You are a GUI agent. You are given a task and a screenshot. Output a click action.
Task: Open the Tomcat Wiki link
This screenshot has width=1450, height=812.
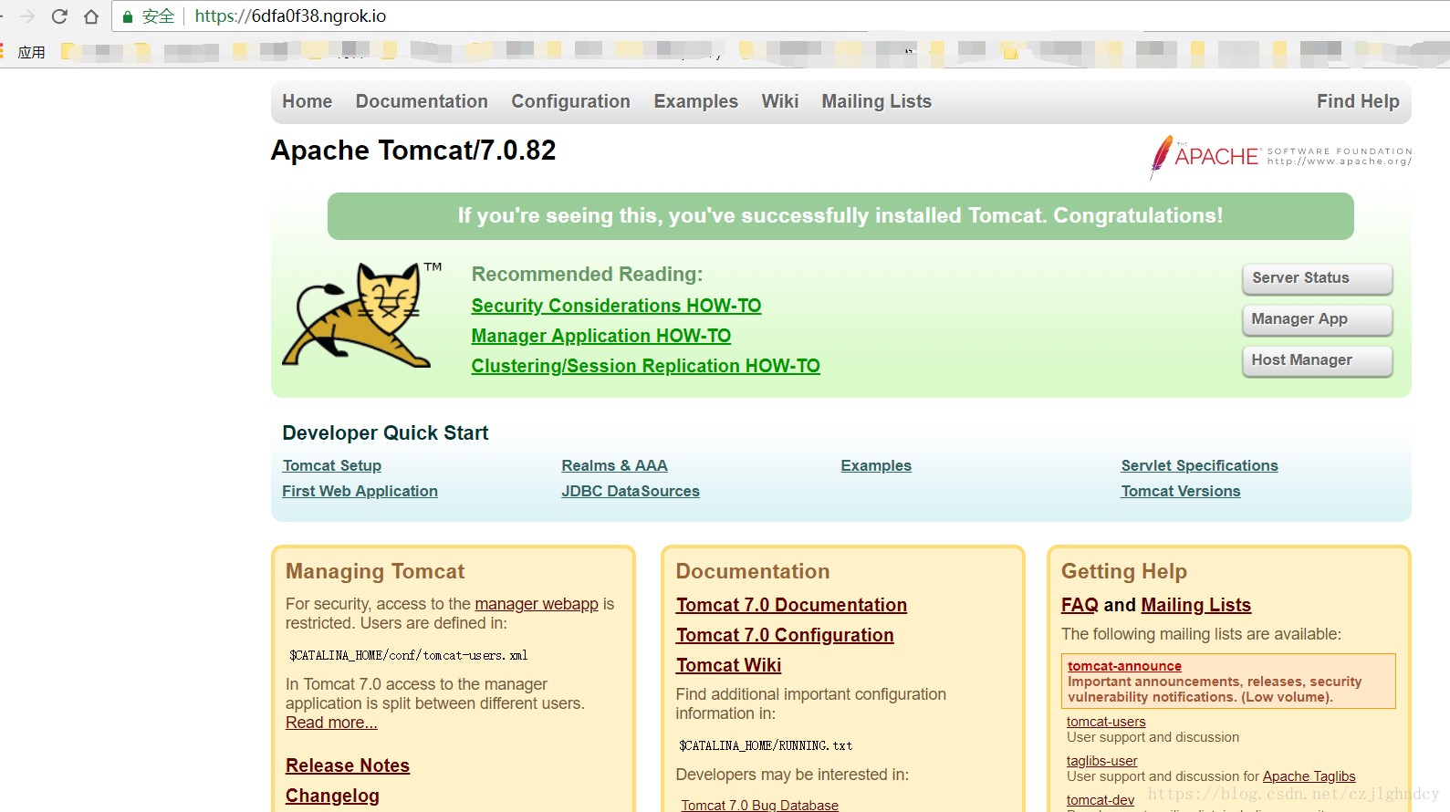coord(728,665)
